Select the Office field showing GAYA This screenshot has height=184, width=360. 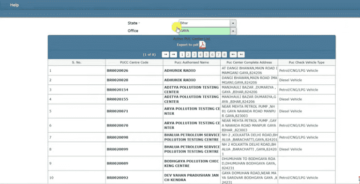[205, 31]
